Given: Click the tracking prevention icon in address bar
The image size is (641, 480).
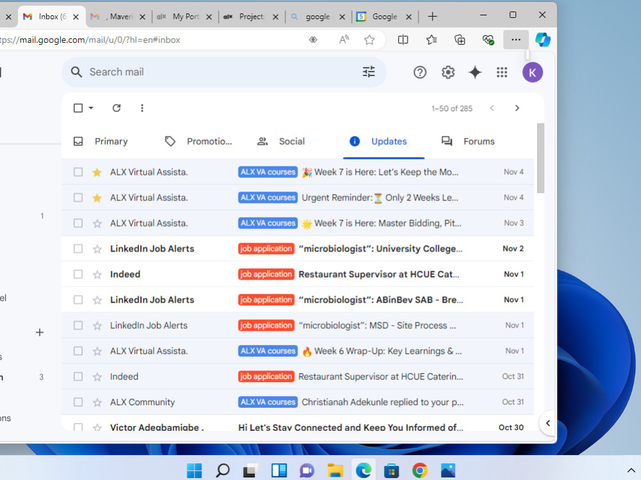Looking at the screenshot, I should pyautogui.click(x=313, y=40).
